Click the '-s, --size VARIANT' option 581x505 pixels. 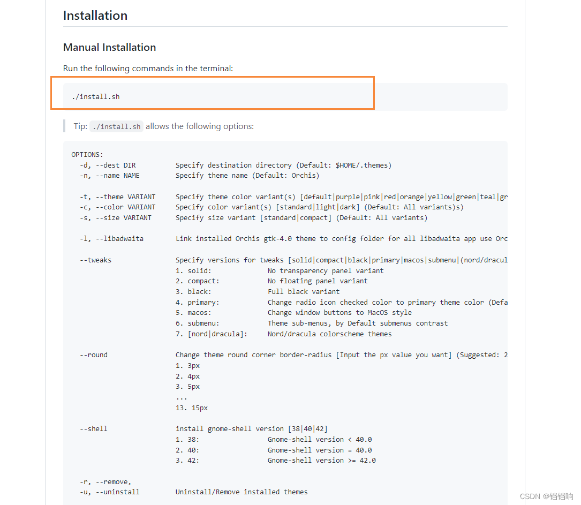(x=116, y=218)
